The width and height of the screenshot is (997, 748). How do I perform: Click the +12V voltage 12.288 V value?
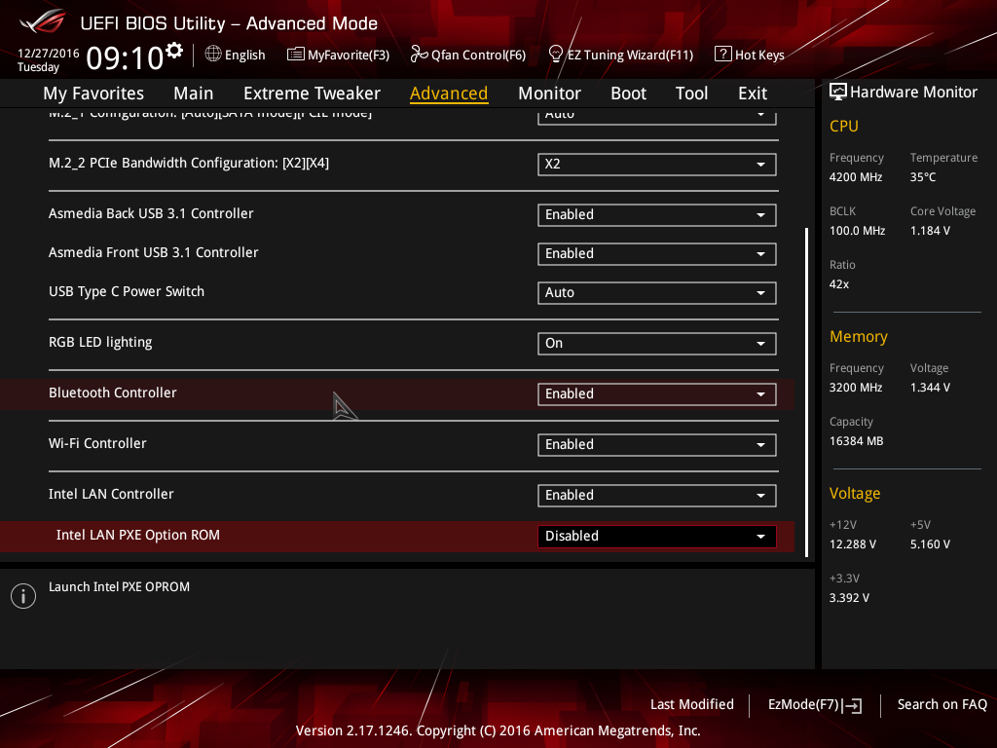pos(853,544)
